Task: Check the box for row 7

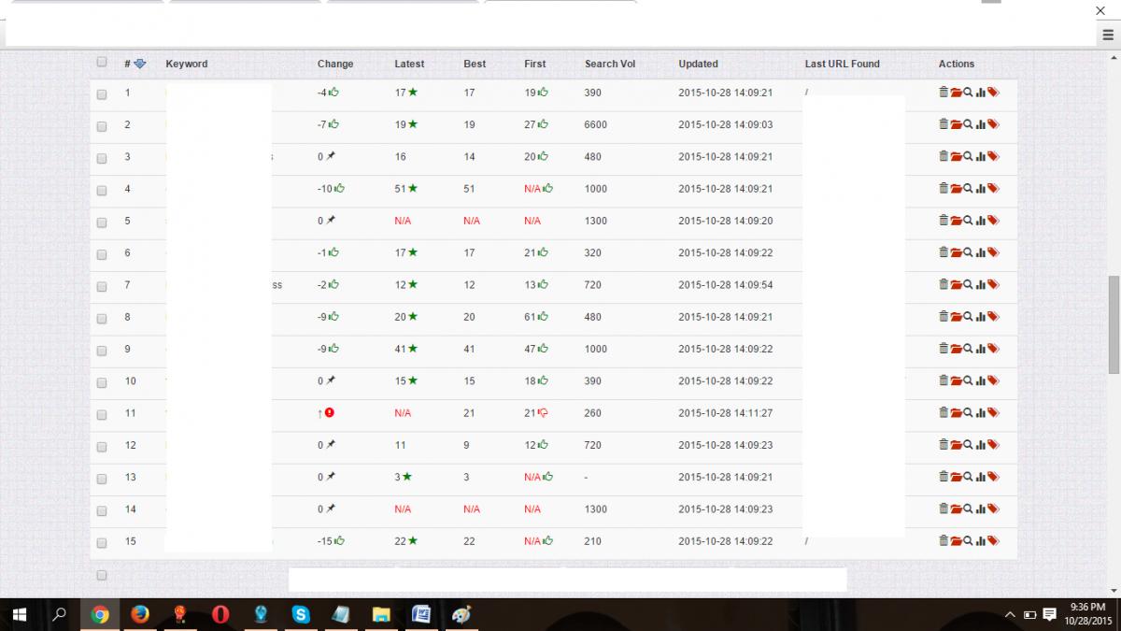Action: point(102,286)
